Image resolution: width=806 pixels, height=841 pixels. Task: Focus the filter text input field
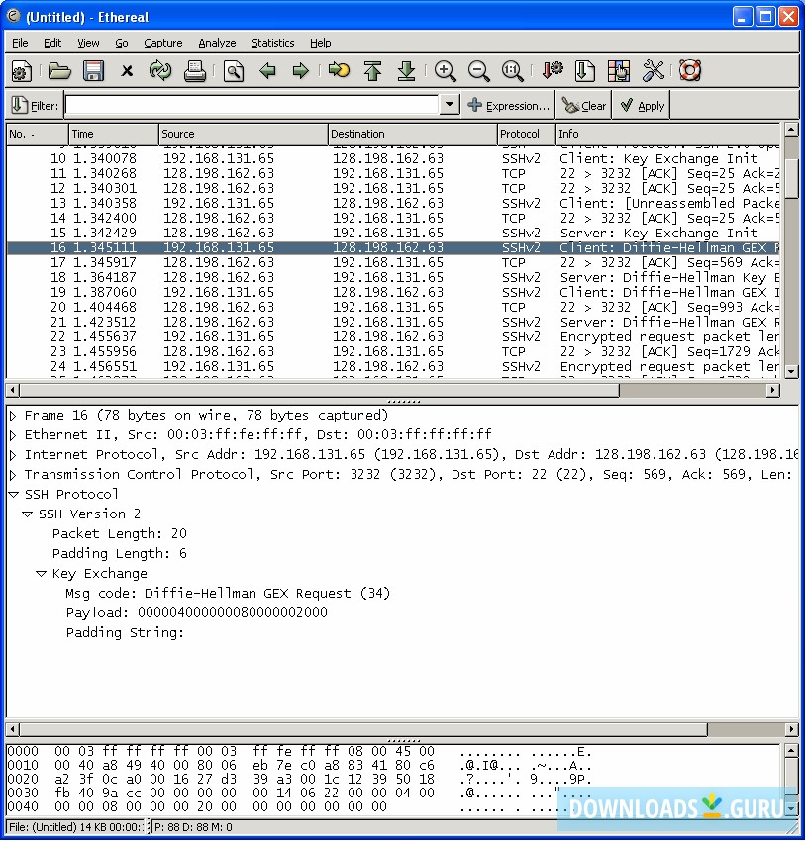pos(252,105)
